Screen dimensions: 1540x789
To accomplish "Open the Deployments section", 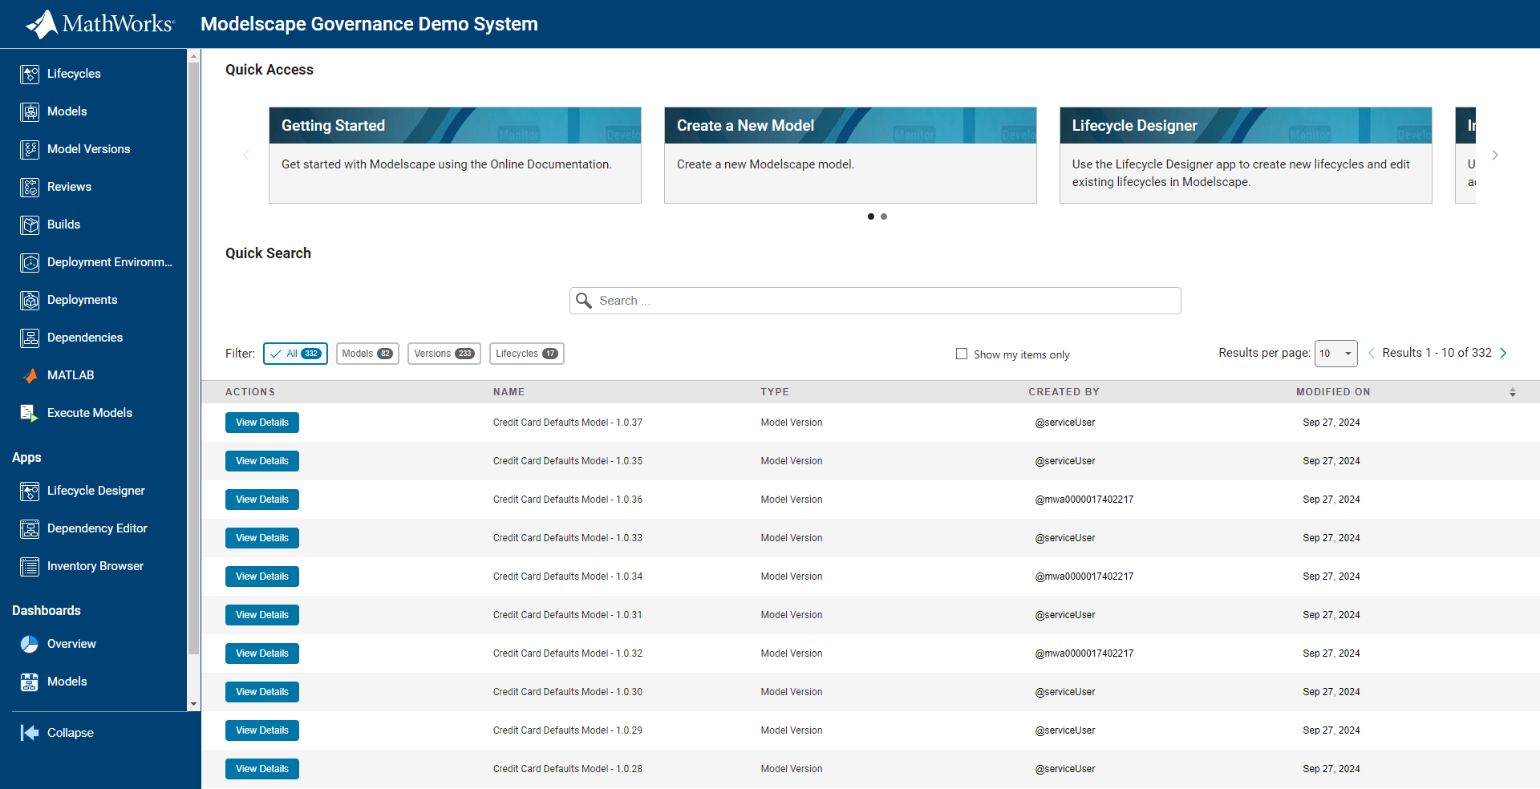I will 30,300.
